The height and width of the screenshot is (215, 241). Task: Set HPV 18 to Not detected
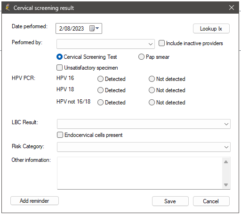152,90
